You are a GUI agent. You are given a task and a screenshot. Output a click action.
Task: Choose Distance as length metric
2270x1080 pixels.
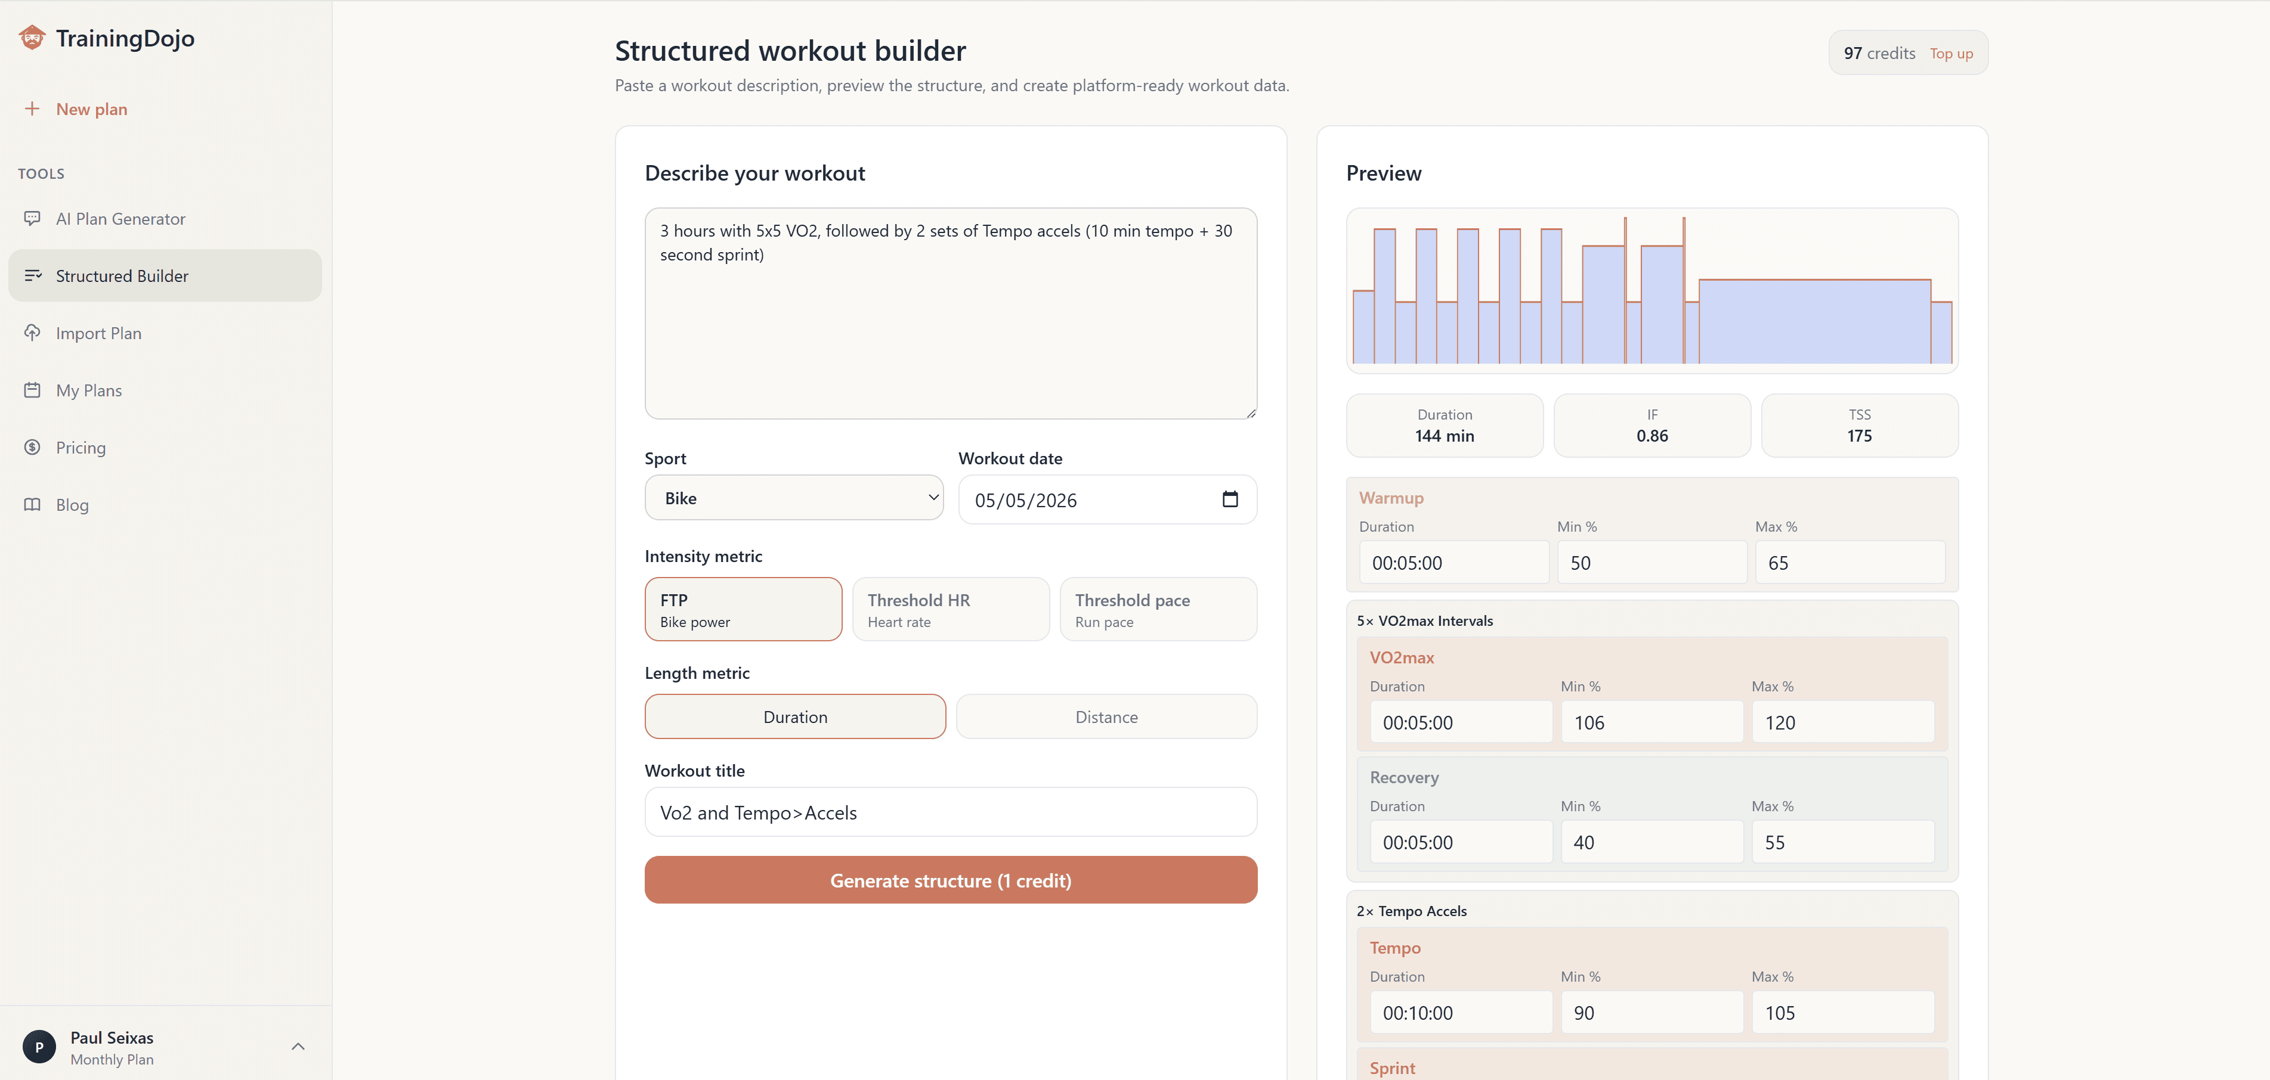point(1106,716)
